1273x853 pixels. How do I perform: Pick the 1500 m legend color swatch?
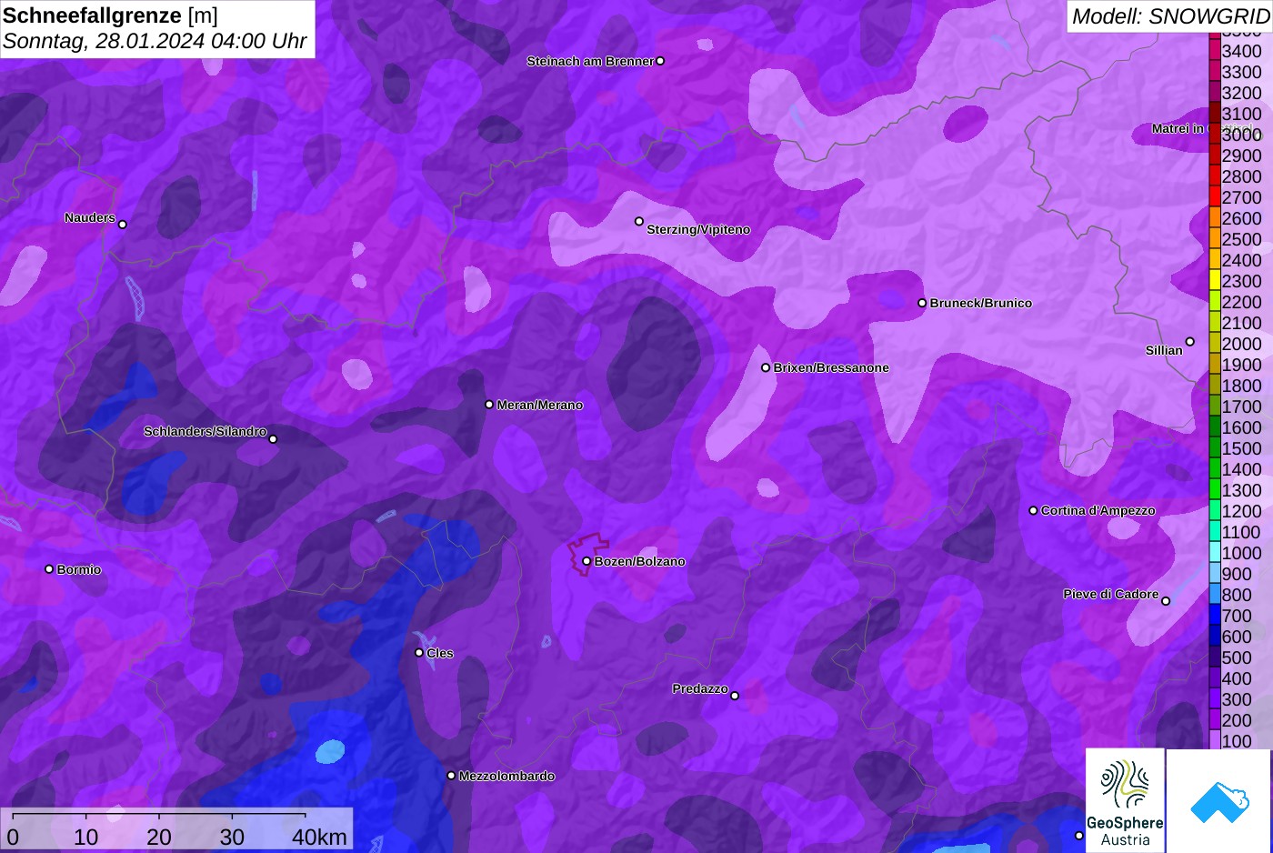1215,447
